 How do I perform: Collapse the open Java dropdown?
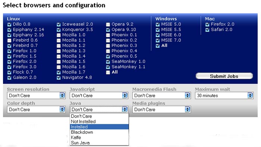pyautogui.click(x=99, y=109)
